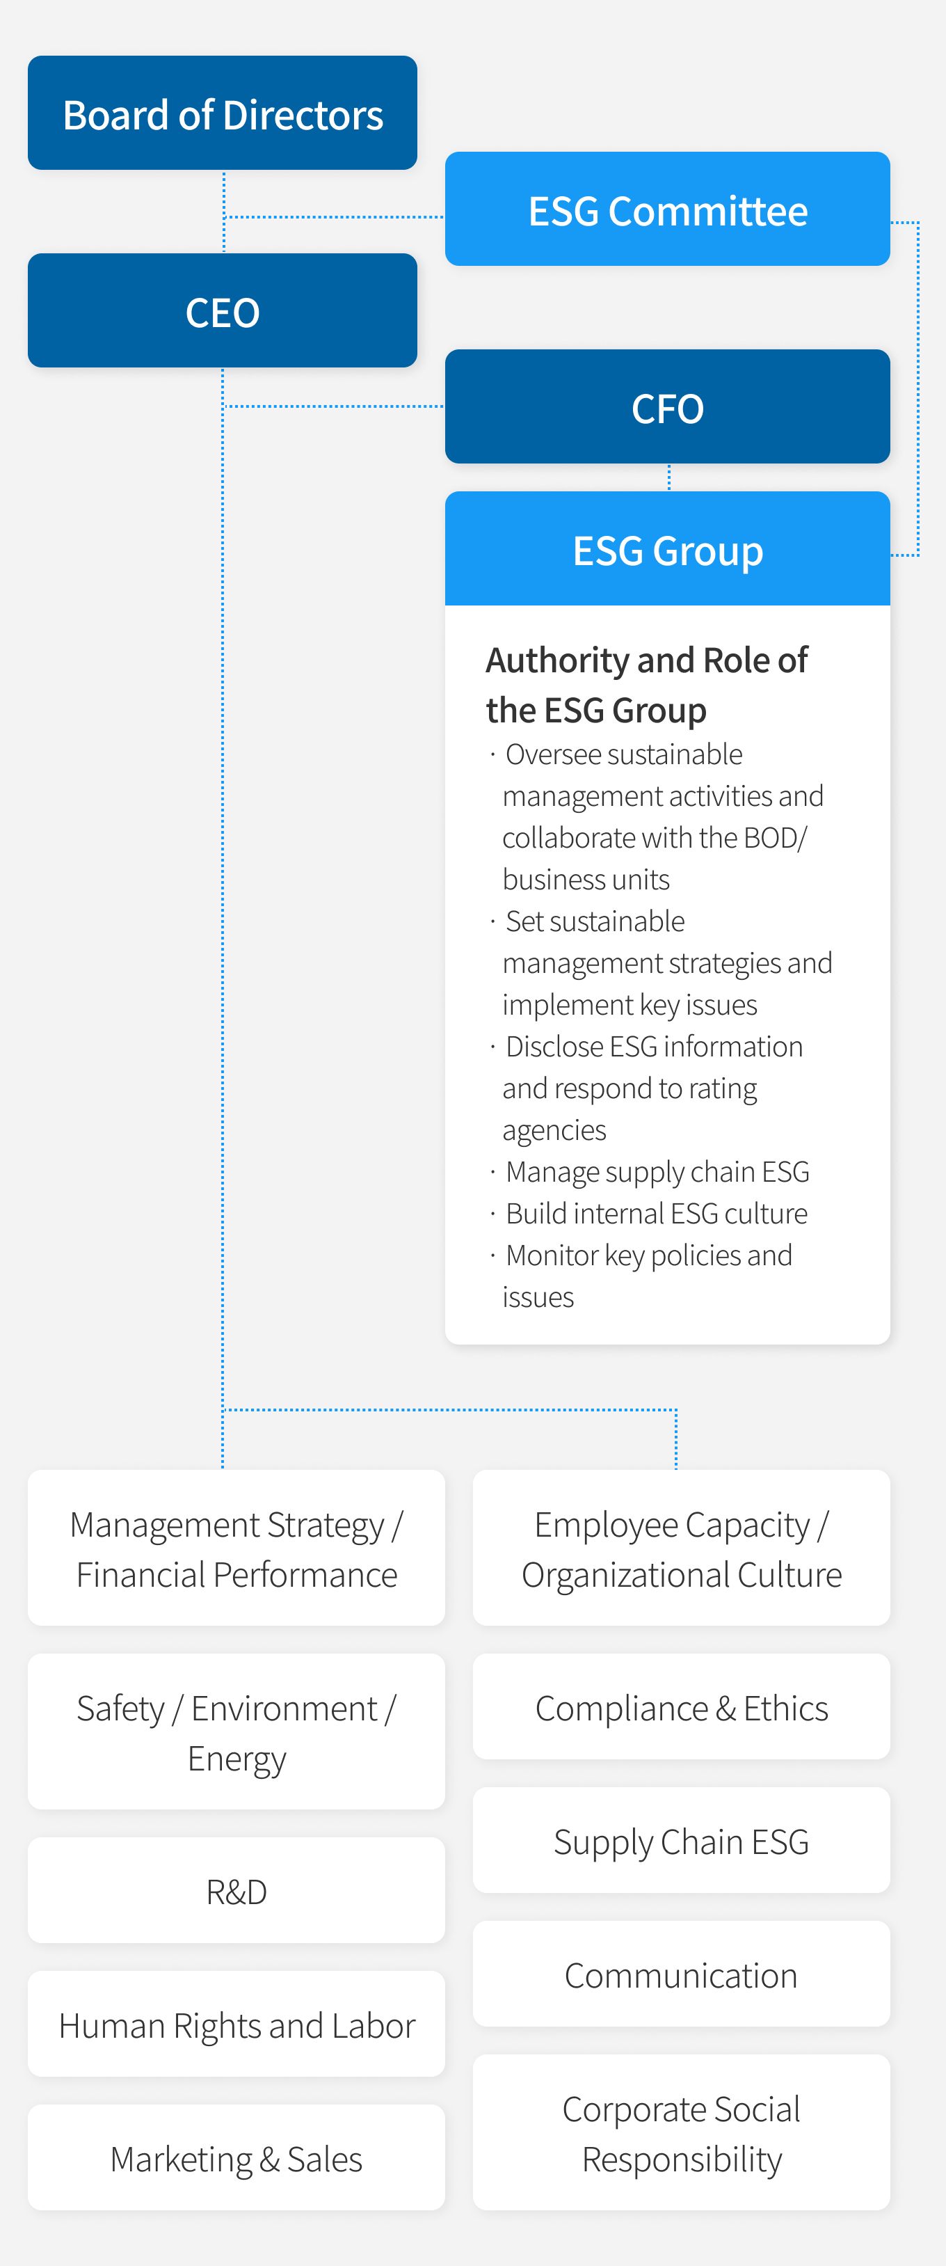Screen dimensions: 946x2266
Task: Open the Supply Chain ESG card
Action: pos(682,1840)
